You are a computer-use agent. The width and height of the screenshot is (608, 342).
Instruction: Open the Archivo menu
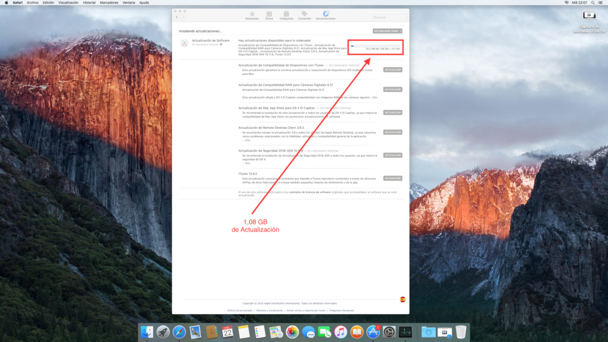pos(33,3)
